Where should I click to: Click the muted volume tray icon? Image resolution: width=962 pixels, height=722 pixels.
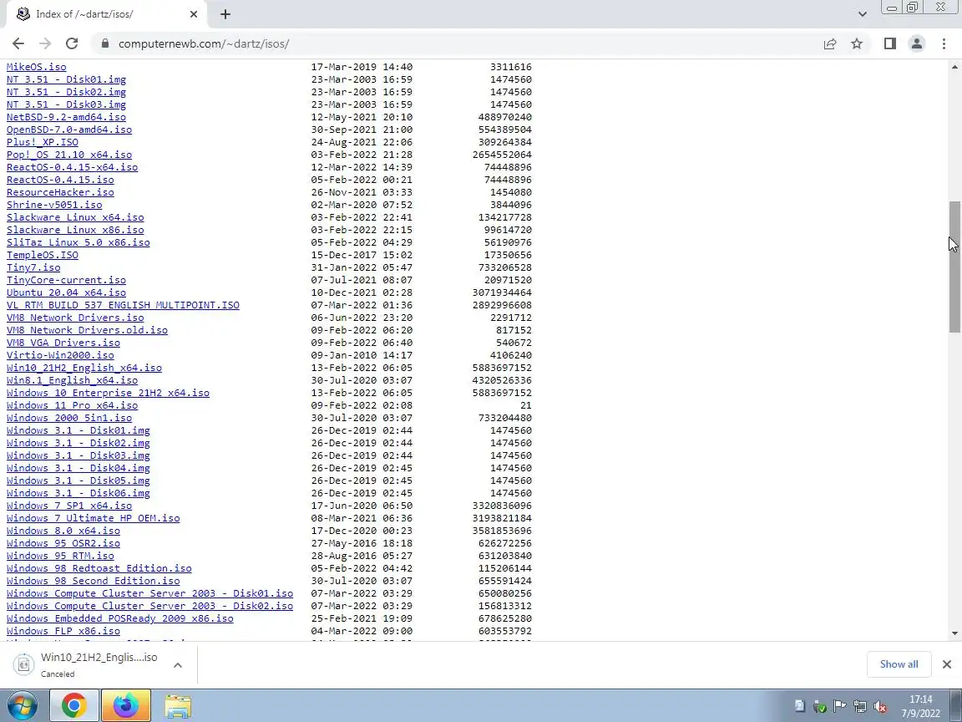(880, 707)
